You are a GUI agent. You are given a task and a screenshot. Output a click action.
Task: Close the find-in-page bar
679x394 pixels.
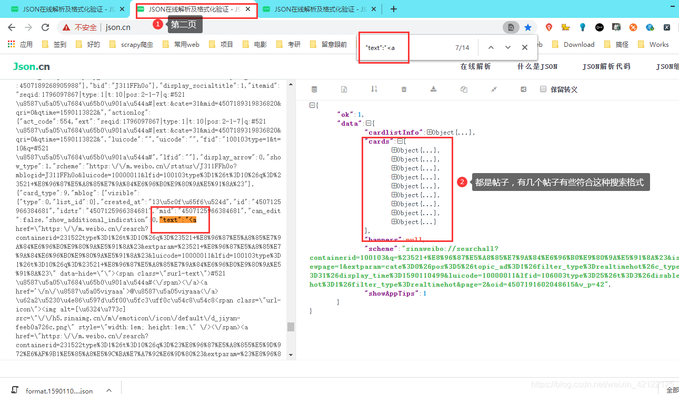[x=525, y=47]
